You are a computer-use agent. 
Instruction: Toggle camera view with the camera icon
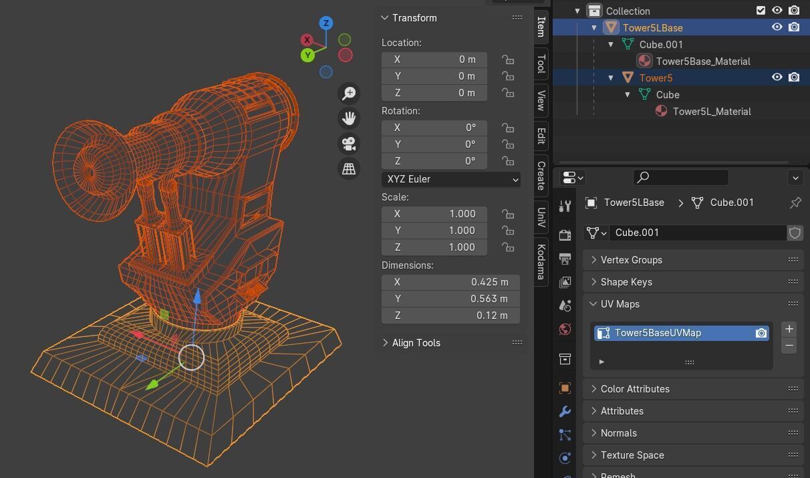(349, 144)
